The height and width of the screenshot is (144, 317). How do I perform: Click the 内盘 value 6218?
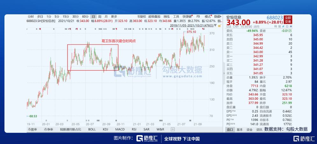point(288,86)
